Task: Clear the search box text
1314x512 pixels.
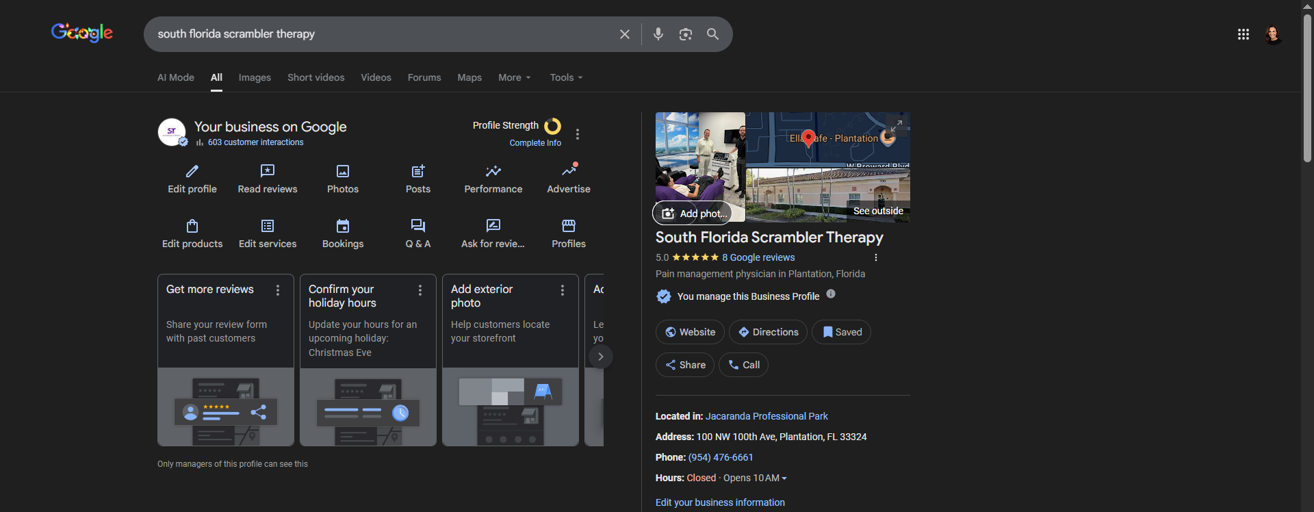Action: pos(624,34)
